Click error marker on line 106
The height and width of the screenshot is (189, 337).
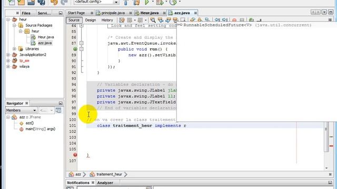(75, 155)
